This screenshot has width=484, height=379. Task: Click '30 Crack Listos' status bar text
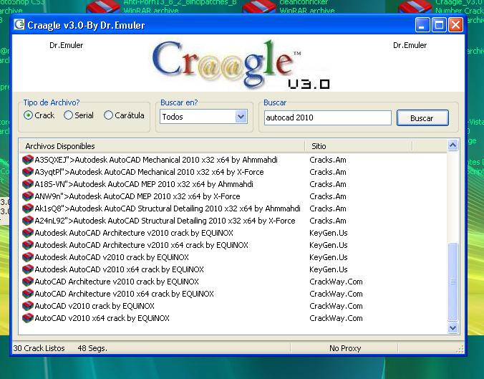click(x=39, y=348)
